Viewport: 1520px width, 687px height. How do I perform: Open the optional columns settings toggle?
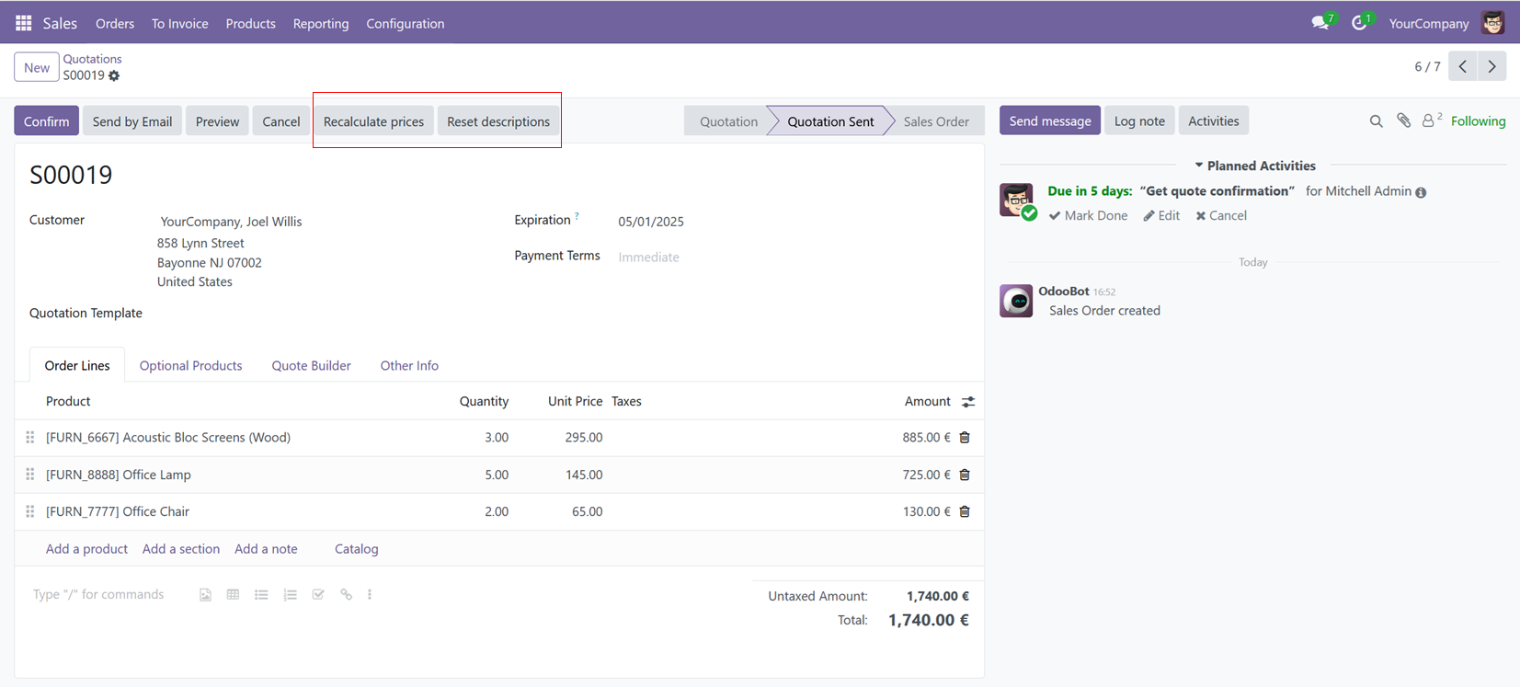pos(968,402)
